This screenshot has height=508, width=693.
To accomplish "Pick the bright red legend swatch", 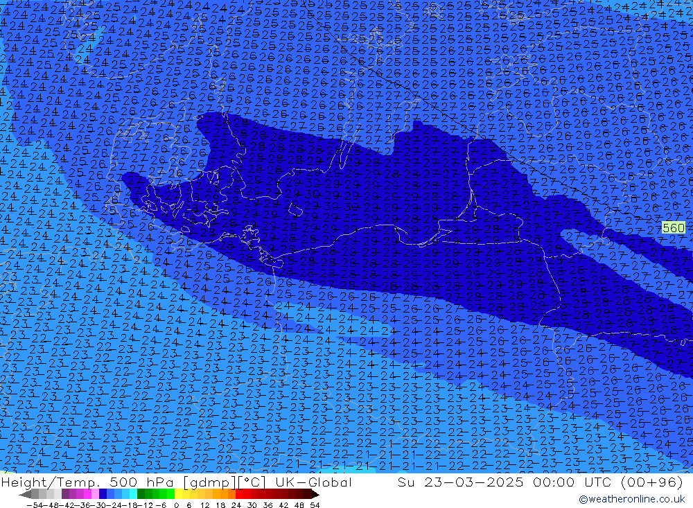I will click(x=239, y=494).
